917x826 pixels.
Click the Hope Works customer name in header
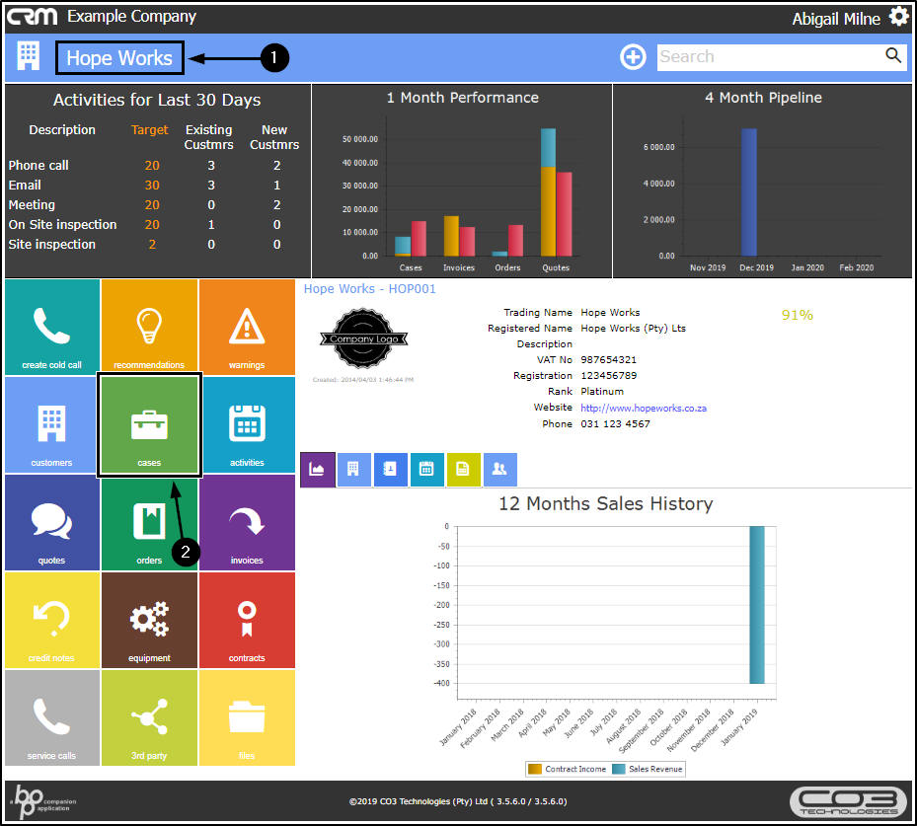119,58
